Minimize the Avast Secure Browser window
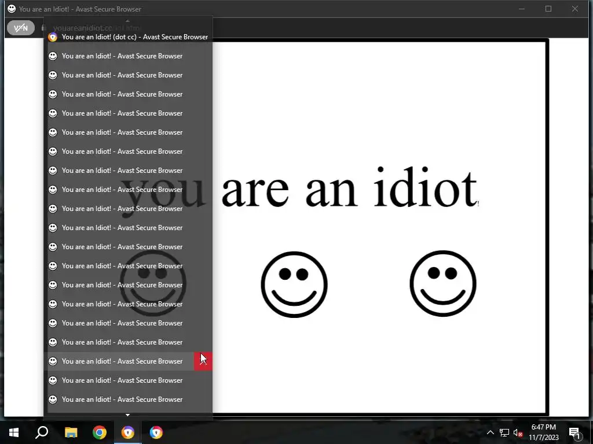 click(x=522, y=9)
